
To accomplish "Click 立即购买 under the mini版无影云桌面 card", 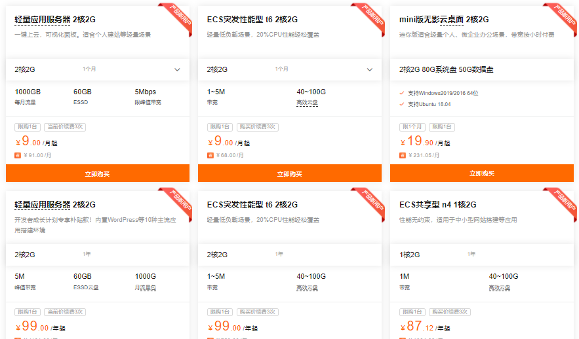I will coord(482,173).
